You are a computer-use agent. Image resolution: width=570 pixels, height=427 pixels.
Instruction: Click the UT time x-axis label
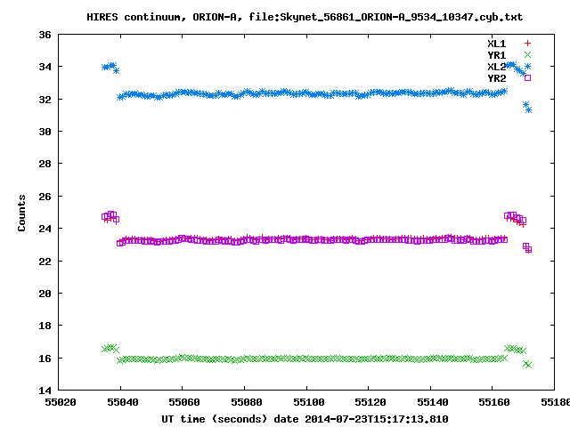305,418
